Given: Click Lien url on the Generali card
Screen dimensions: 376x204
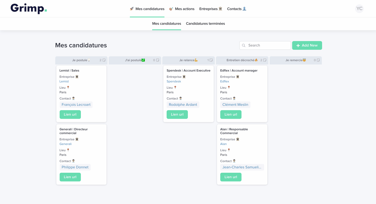Looking at the screenshot, I should [70, 177].
